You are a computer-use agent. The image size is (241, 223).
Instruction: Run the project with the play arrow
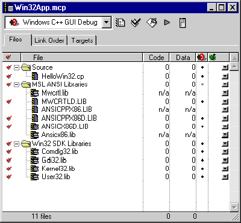[167, 22]
